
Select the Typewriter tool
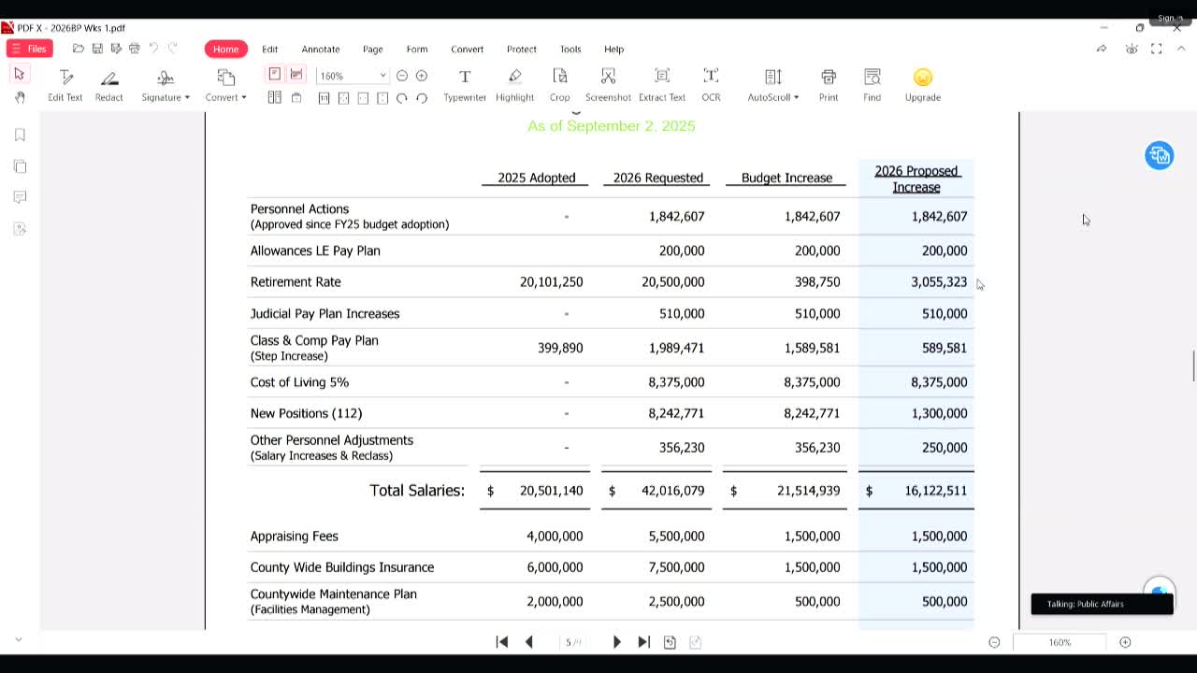tap(465, 85)
